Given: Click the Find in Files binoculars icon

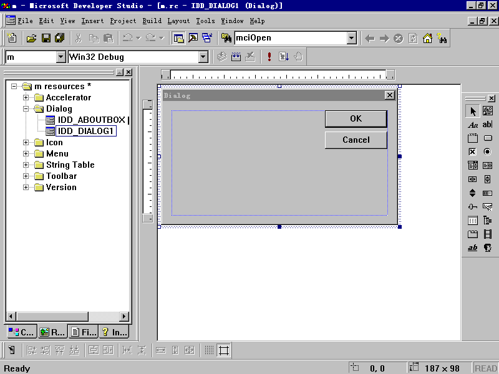Looking at the screenshot, I should coord(226,38).
